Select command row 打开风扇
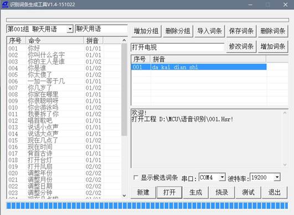This screenshot has height=215, width=294. click(x=64, y=166)
